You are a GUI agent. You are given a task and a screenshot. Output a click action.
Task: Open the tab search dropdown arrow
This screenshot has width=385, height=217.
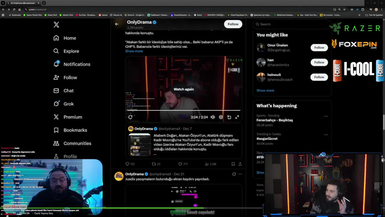point(3,3)
